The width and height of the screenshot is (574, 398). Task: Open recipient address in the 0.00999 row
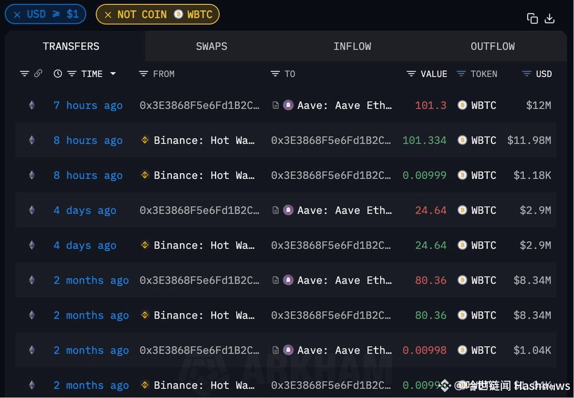pos(331,176)
